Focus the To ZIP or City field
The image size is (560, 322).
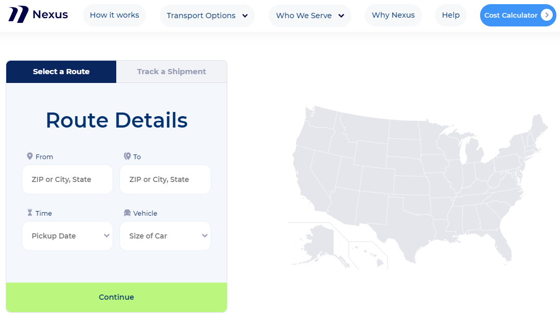tap(166, 179)
